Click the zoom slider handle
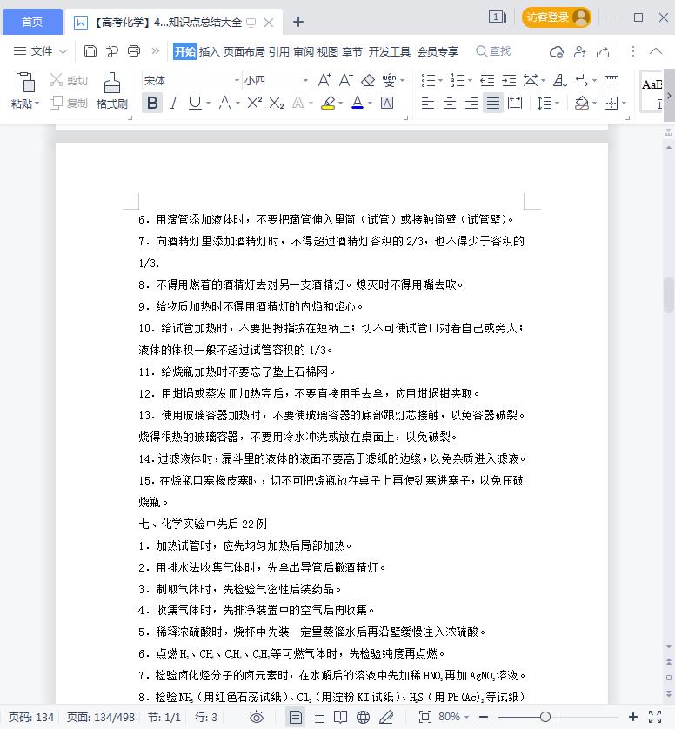Image resolution: width=675 pixels, height=729 pixels. 545,717
